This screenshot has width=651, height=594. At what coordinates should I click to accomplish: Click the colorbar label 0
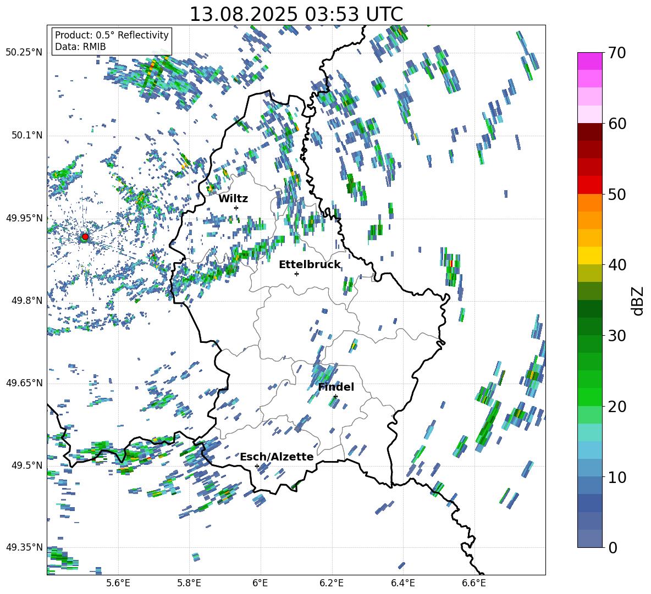613,547
